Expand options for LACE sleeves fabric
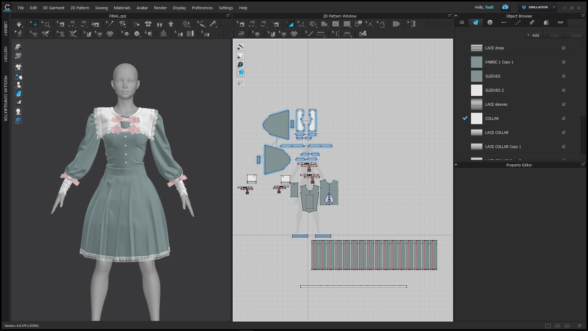 [563, 104]
